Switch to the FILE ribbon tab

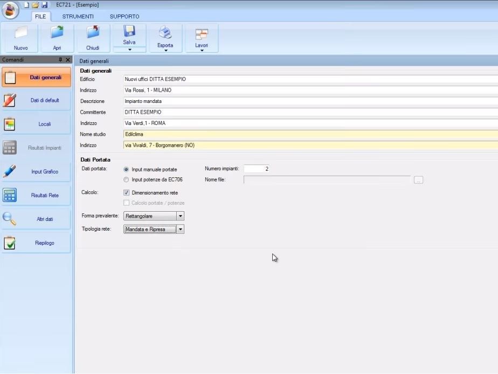[x=40, y=17]
